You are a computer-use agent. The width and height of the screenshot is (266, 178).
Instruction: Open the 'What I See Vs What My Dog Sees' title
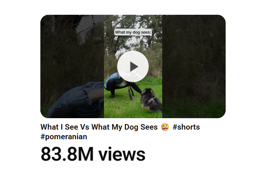pyautogui.click(x=99, y=127)
